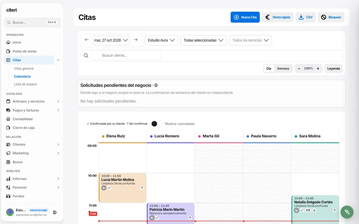Expand the Clientes chevron
The height and width of the screenshot is (224, 359).
pos(58,144)
